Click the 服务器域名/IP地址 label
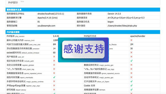Screen dimensions: 166x94 (x=15, y=14)
